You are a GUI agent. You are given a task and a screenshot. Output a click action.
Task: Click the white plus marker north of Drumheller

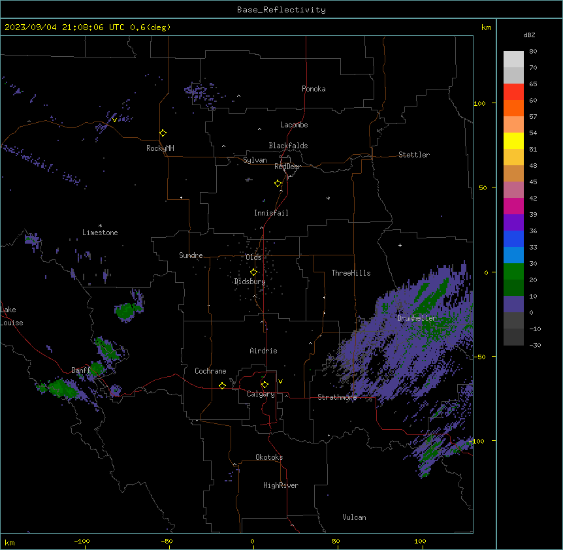pyautogui.click(x=400, y=245)
